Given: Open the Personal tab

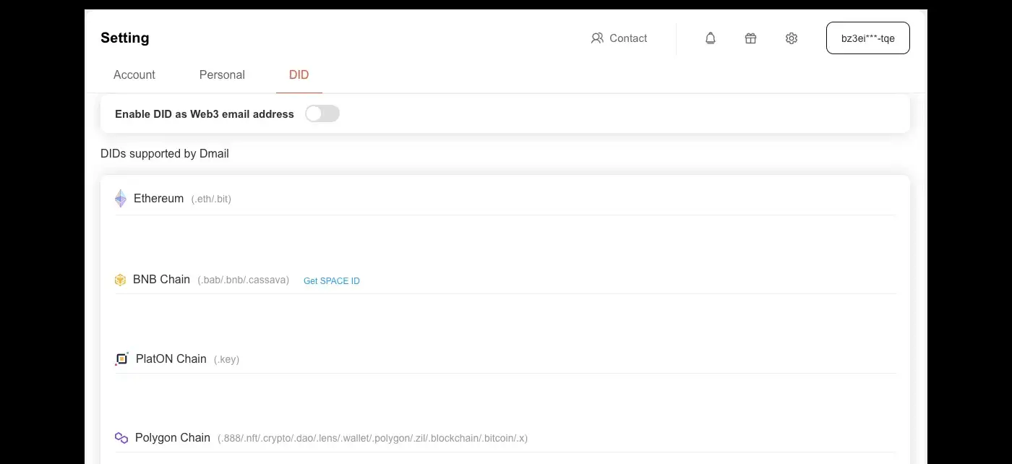Looking at the screenshot, I should click(222, 75).
